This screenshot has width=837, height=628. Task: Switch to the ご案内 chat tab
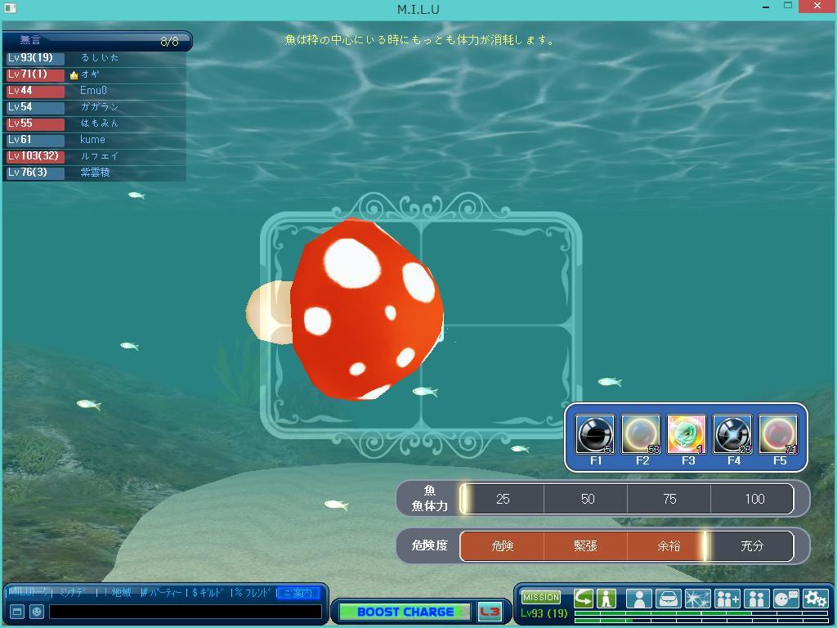click(298, 593)
